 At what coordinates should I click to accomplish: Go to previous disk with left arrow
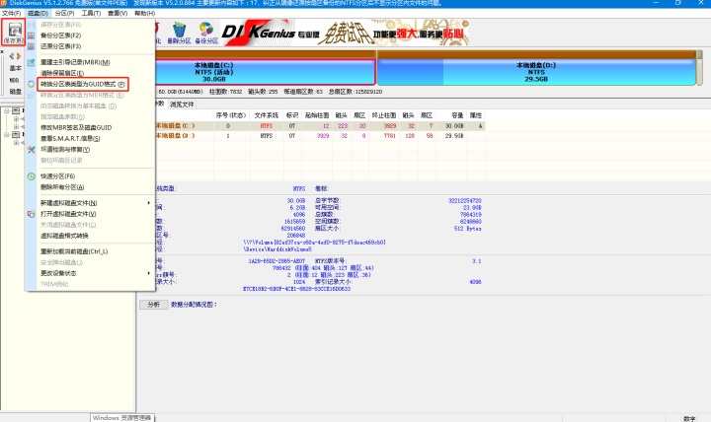pyautogui.click(x=12, y=56)
